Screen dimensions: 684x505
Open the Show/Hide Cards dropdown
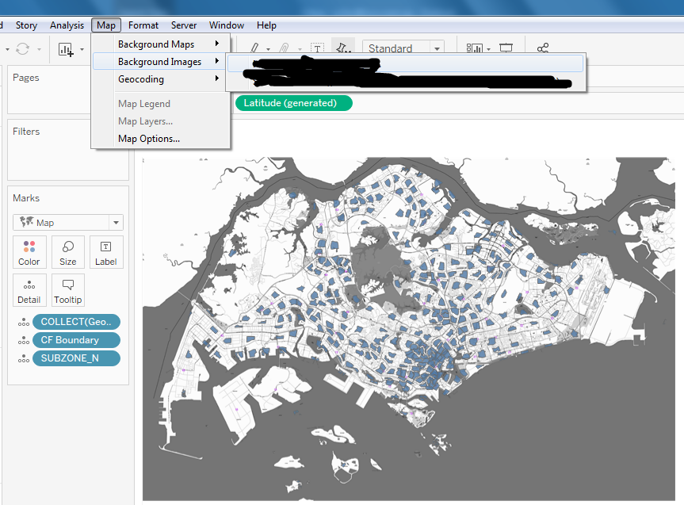(476, 47)
